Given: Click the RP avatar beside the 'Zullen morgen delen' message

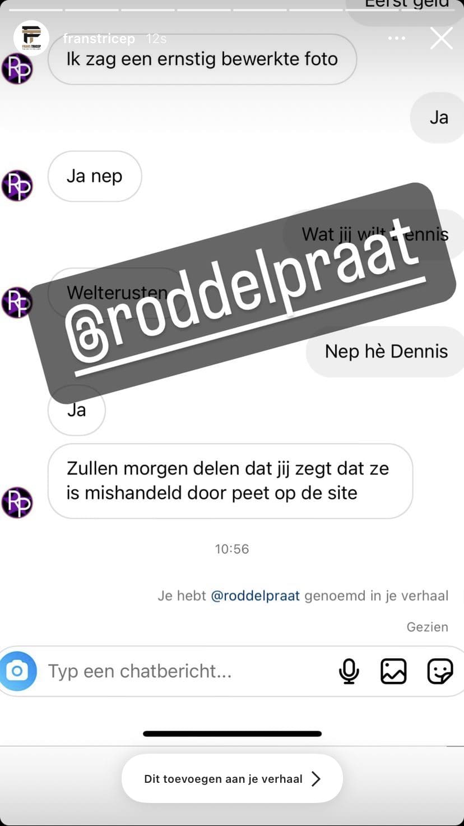Looking at the screenshot, I should pos(17,502).
